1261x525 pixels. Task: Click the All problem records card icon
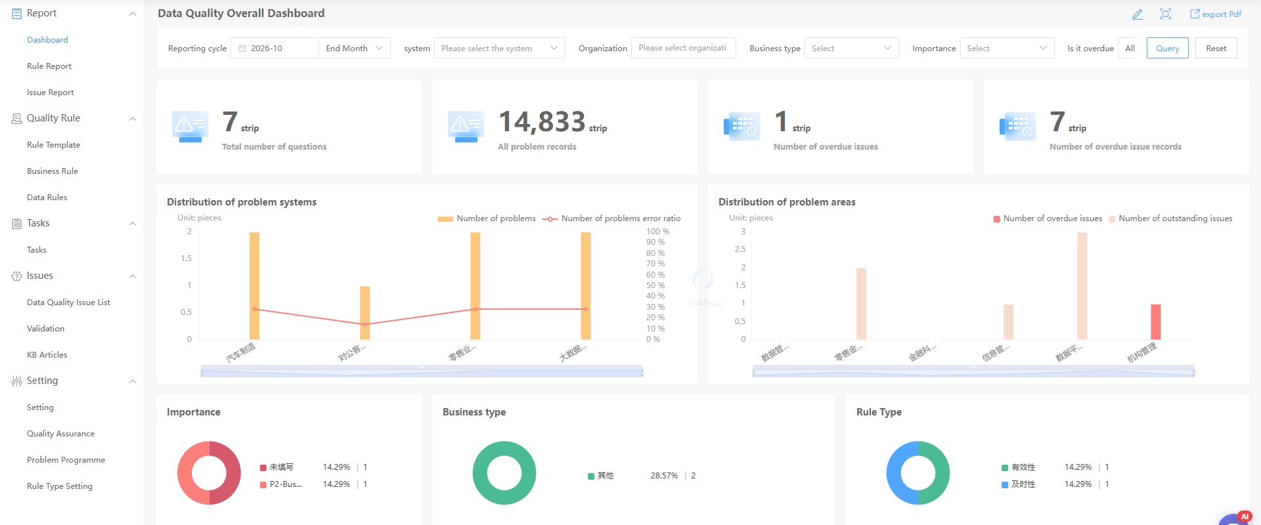466,127
